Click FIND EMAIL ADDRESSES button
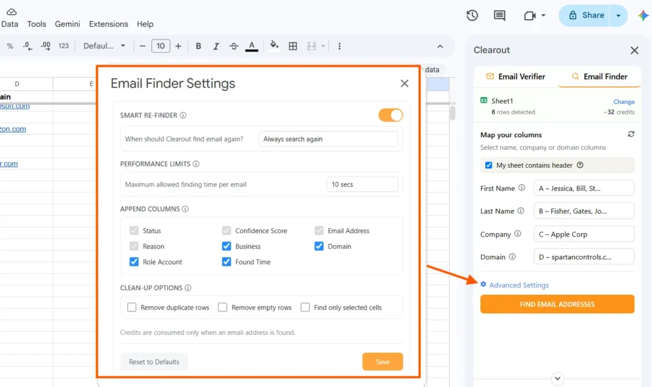The image size is (652, 387). pyautogui.click(x=557, y=304)
